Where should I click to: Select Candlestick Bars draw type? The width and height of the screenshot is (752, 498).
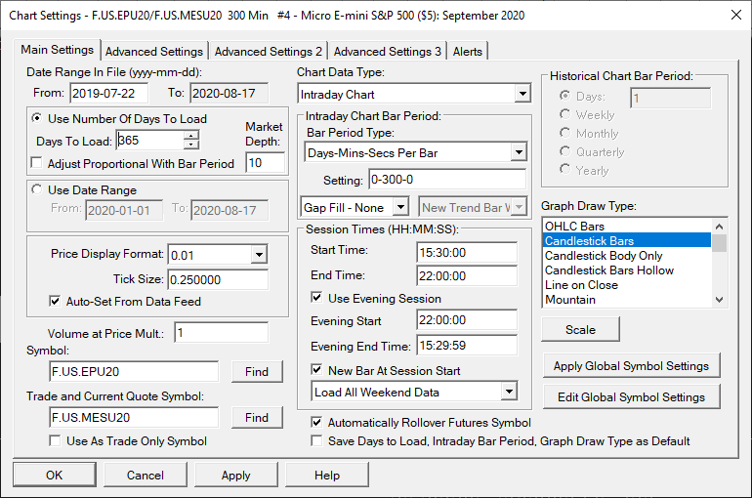(627, 240)
